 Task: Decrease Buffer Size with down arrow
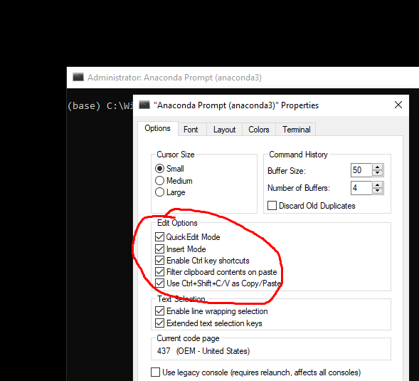(378, 173)
